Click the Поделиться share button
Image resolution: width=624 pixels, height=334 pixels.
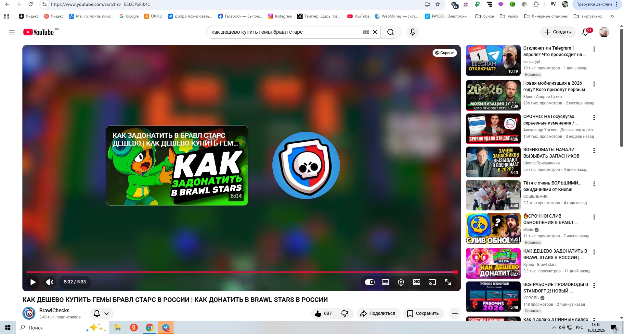click(378, 314)
